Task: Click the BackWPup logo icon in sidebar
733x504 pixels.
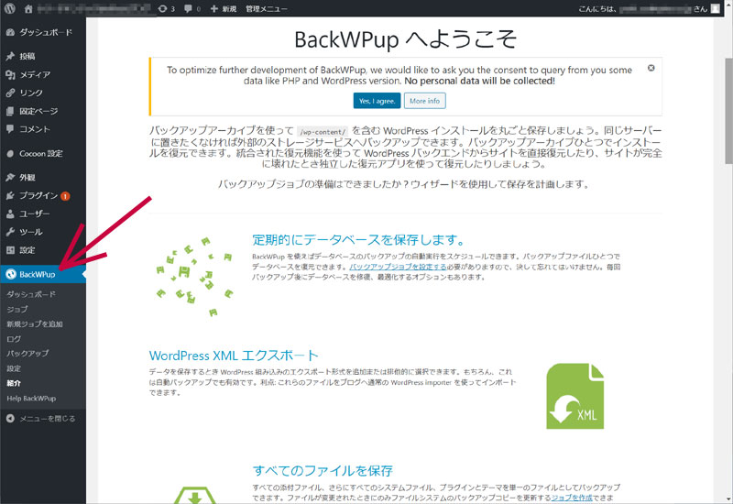Action: (11, 274)
